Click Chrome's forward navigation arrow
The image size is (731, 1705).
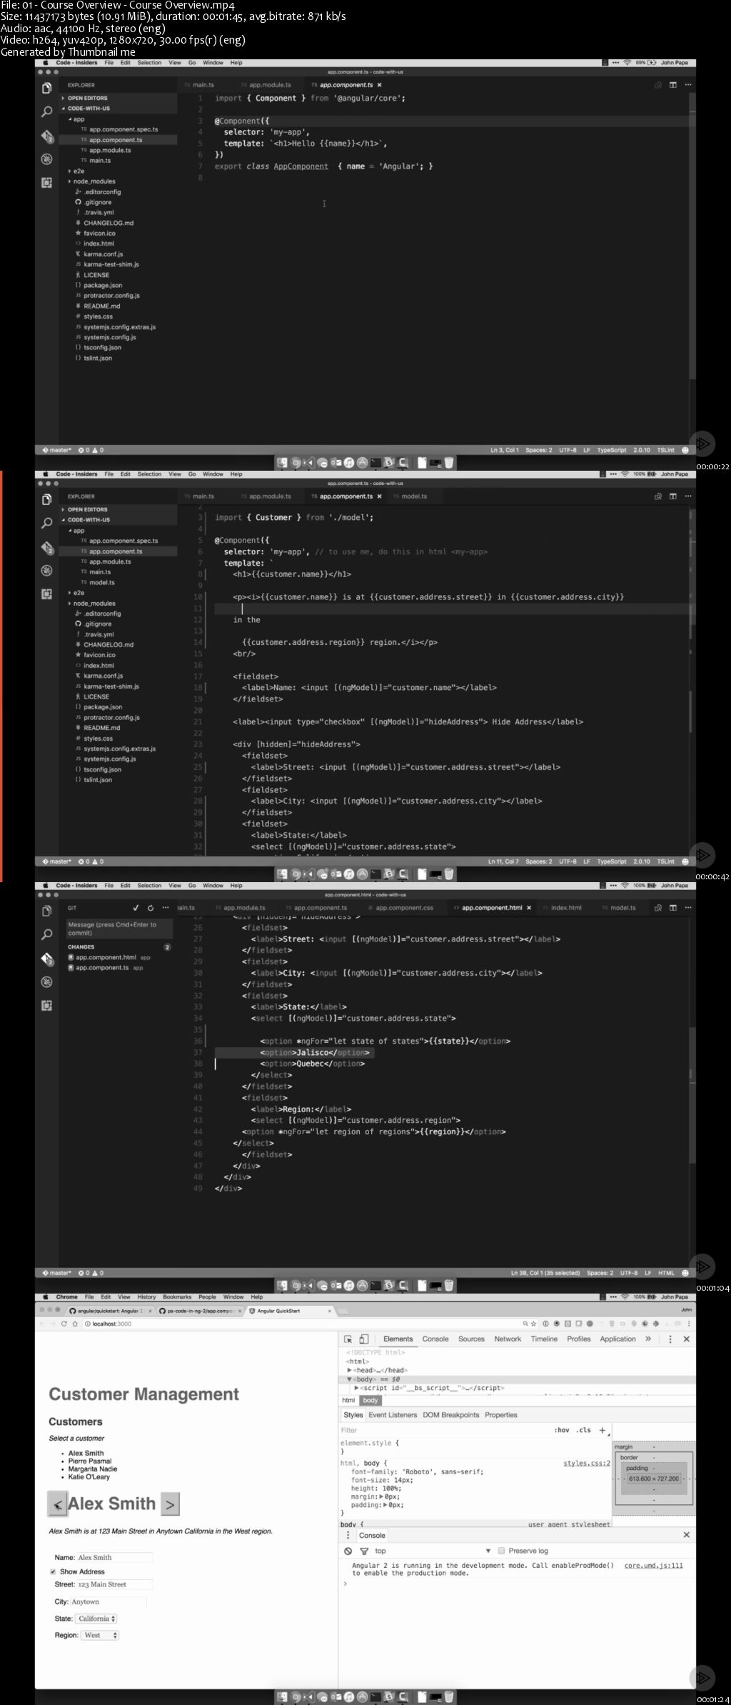click(53, 1324)
